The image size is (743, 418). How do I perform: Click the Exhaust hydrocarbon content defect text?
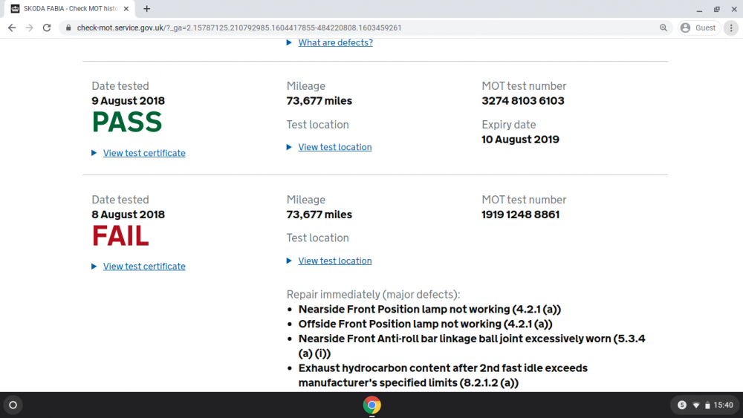click(443, 376)
